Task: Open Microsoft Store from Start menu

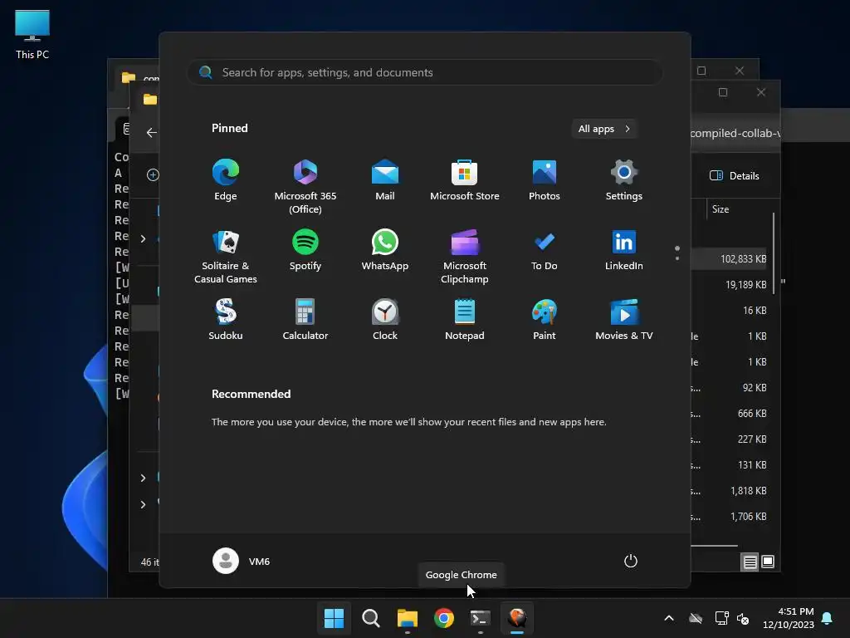Action: click(465, 179)
